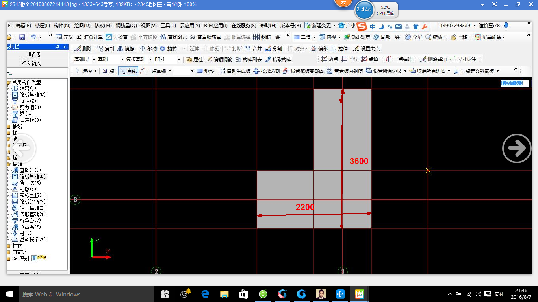Viewport: 538px width, 302px height.
Task: Switch to 局部三维 partial 3D view
Action: click(386, 37)
